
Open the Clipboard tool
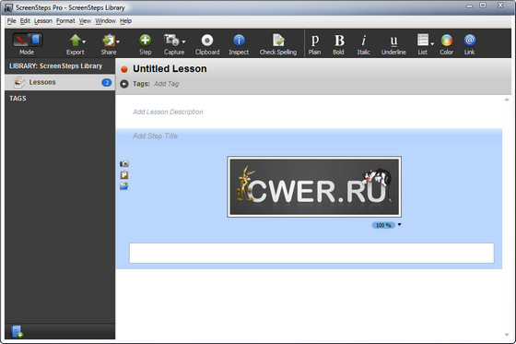pos(207,44)
